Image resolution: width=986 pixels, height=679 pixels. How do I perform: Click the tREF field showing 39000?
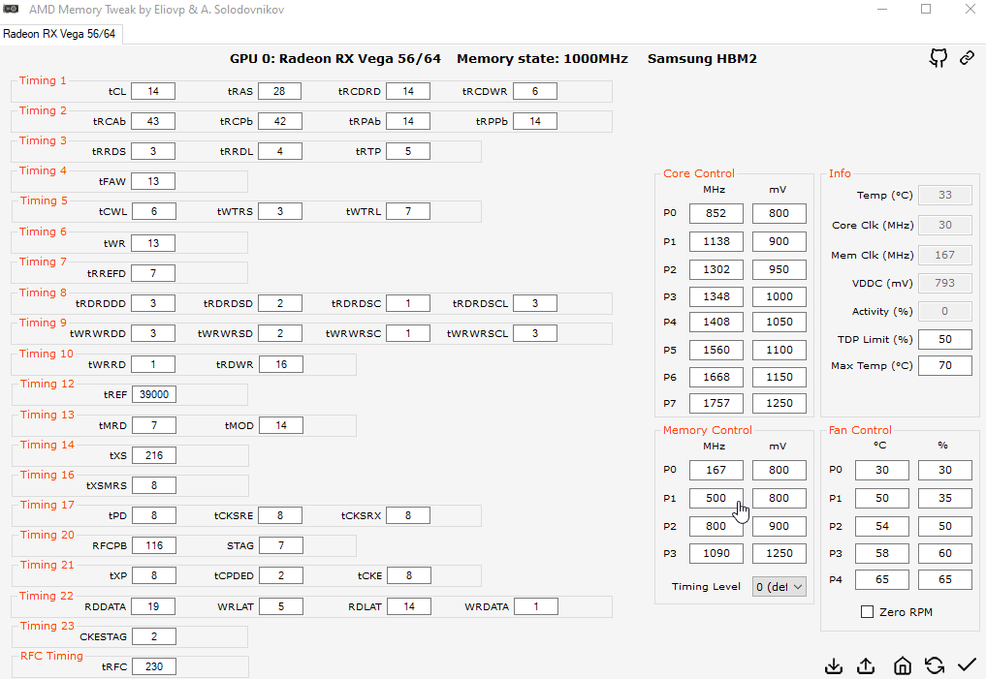point(154,394)
